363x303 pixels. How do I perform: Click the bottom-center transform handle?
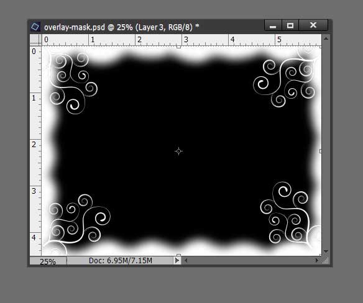[x=178, y=255]
